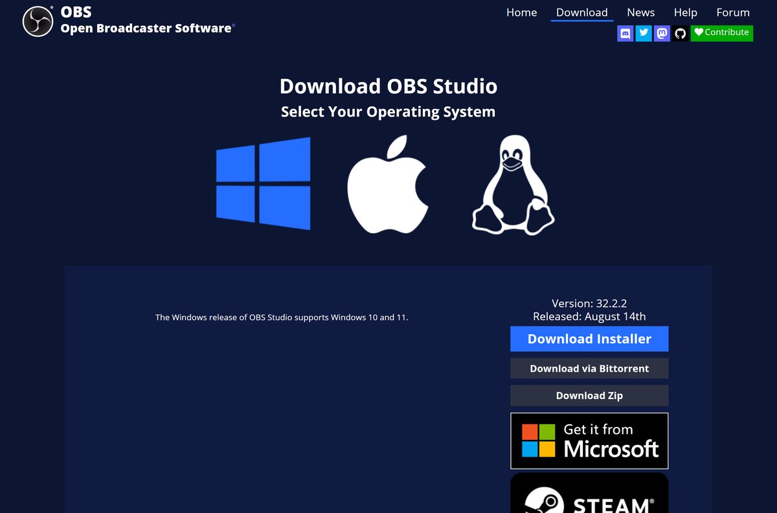Click the Select Your Operating System heading
Image resolution: width=777 pixels, height=513 pixels.
coord(388,111)
